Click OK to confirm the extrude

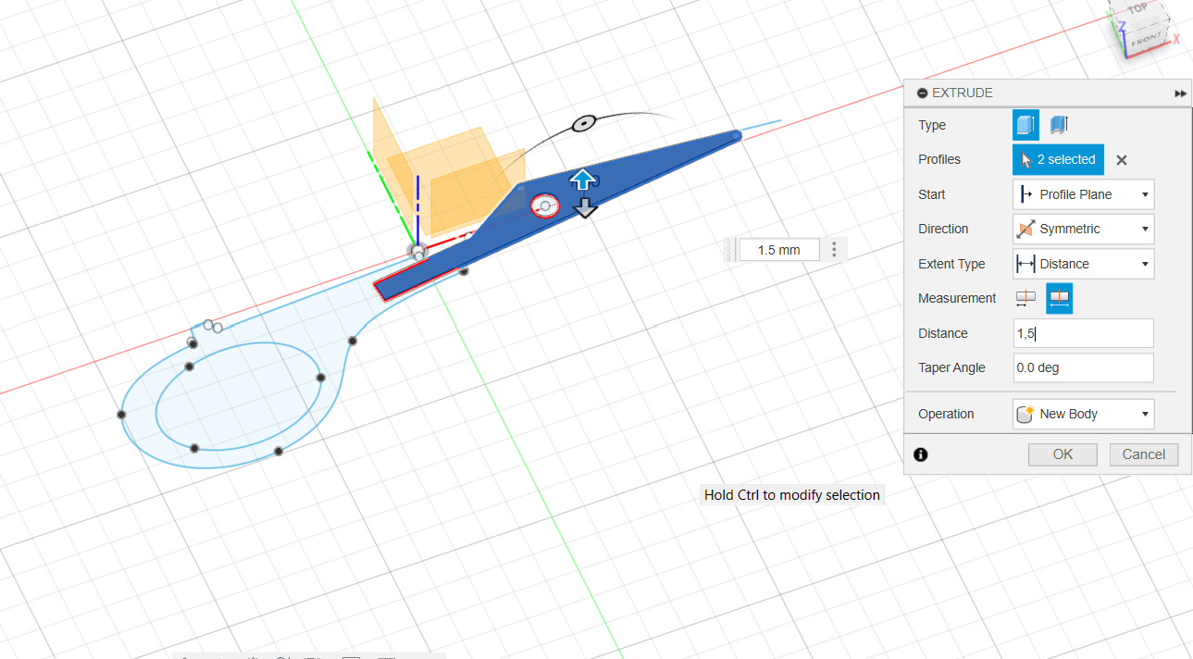[x=1063, y=454]
